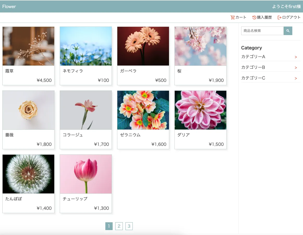Click the logout arrow icon
Viewport: 303px width, 235px height.
pyautogui.click(x=280, y=17)
